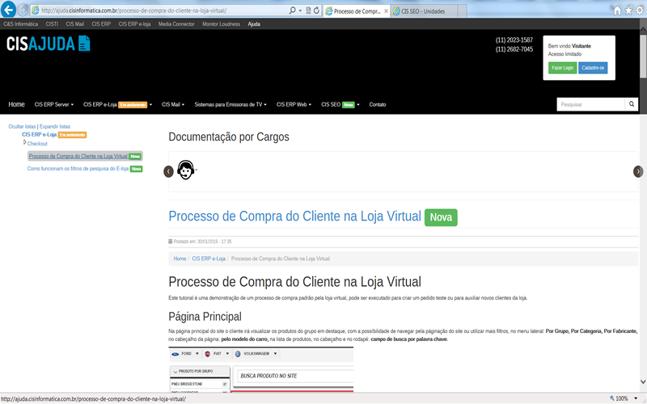Viewport: 647px width, 404px height.
Task: Click the search magnifier button next to Pesquisar
Action: pos(632,104)
